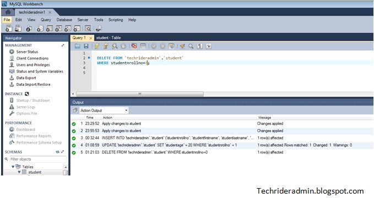Open a script file in the query editor
The height and width of the screenshot is (198, 374).
(78, 46)
